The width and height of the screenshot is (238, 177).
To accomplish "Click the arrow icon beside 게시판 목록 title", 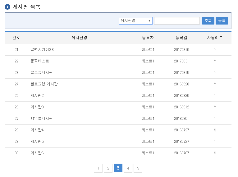I will [7, 7].
